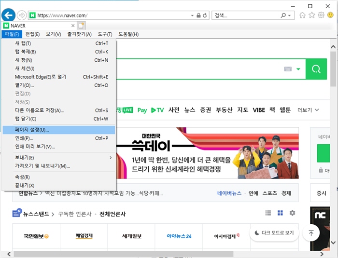This screenshot has height=258, width=338.
Task: Open the 웹툰 link
Action: [x=285, y=110]
